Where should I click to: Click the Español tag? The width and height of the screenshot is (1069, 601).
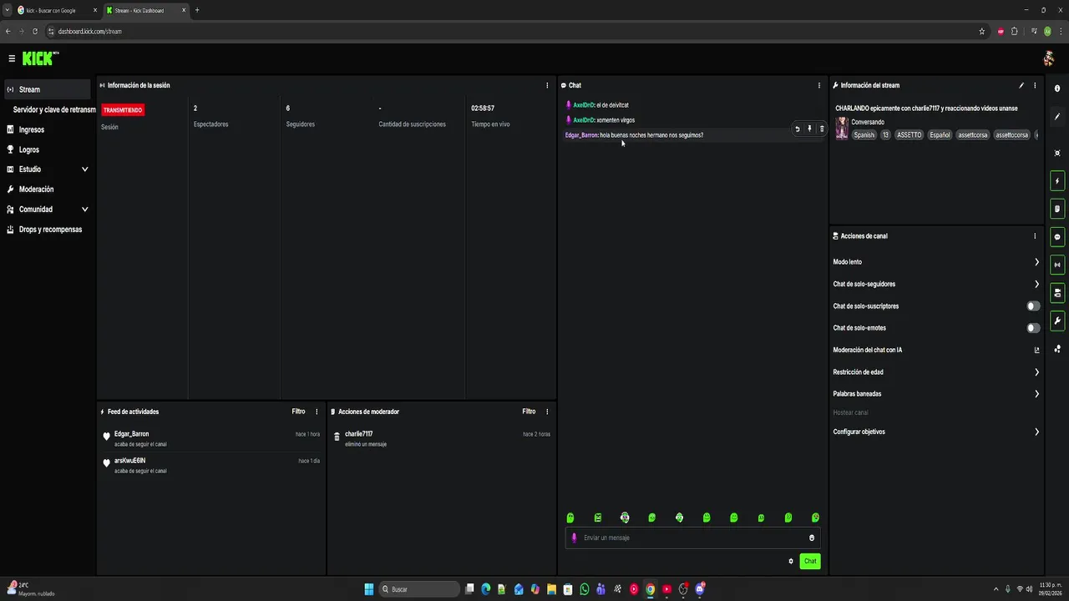coord(940,134)
